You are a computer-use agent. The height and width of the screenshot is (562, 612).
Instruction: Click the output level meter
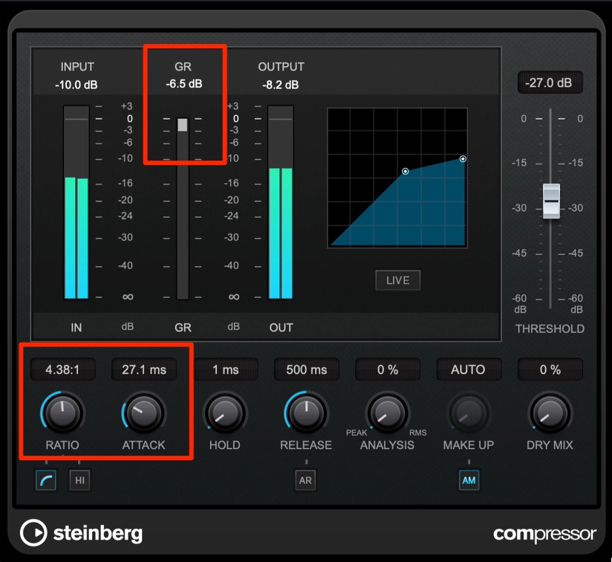(x=281, y=202)
